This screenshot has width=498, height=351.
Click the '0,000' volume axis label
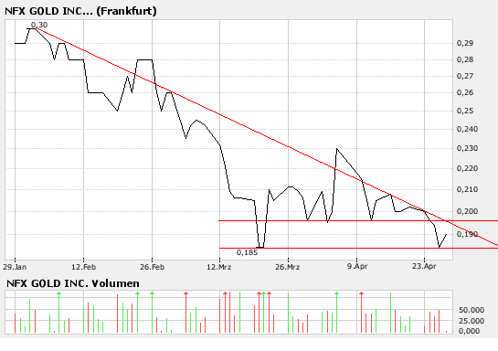(x=470, y=331)
